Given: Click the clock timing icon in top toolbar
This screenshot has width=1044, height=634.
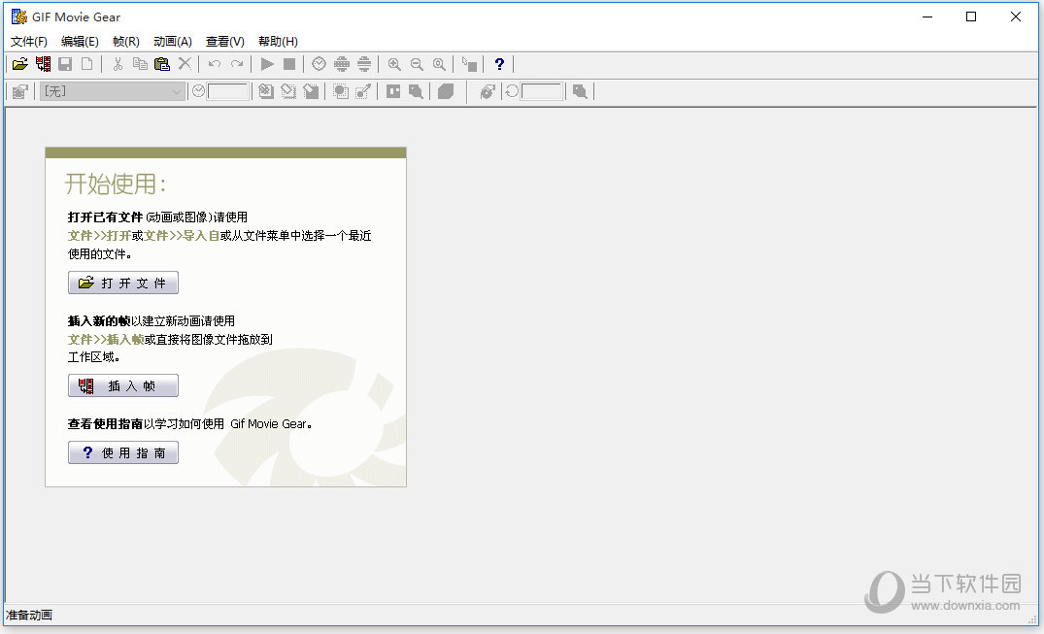Looking at the screenshot, I should [x=319, y=64].
